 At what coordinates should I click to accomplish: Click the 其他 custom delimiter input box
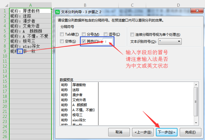[107, 41]
